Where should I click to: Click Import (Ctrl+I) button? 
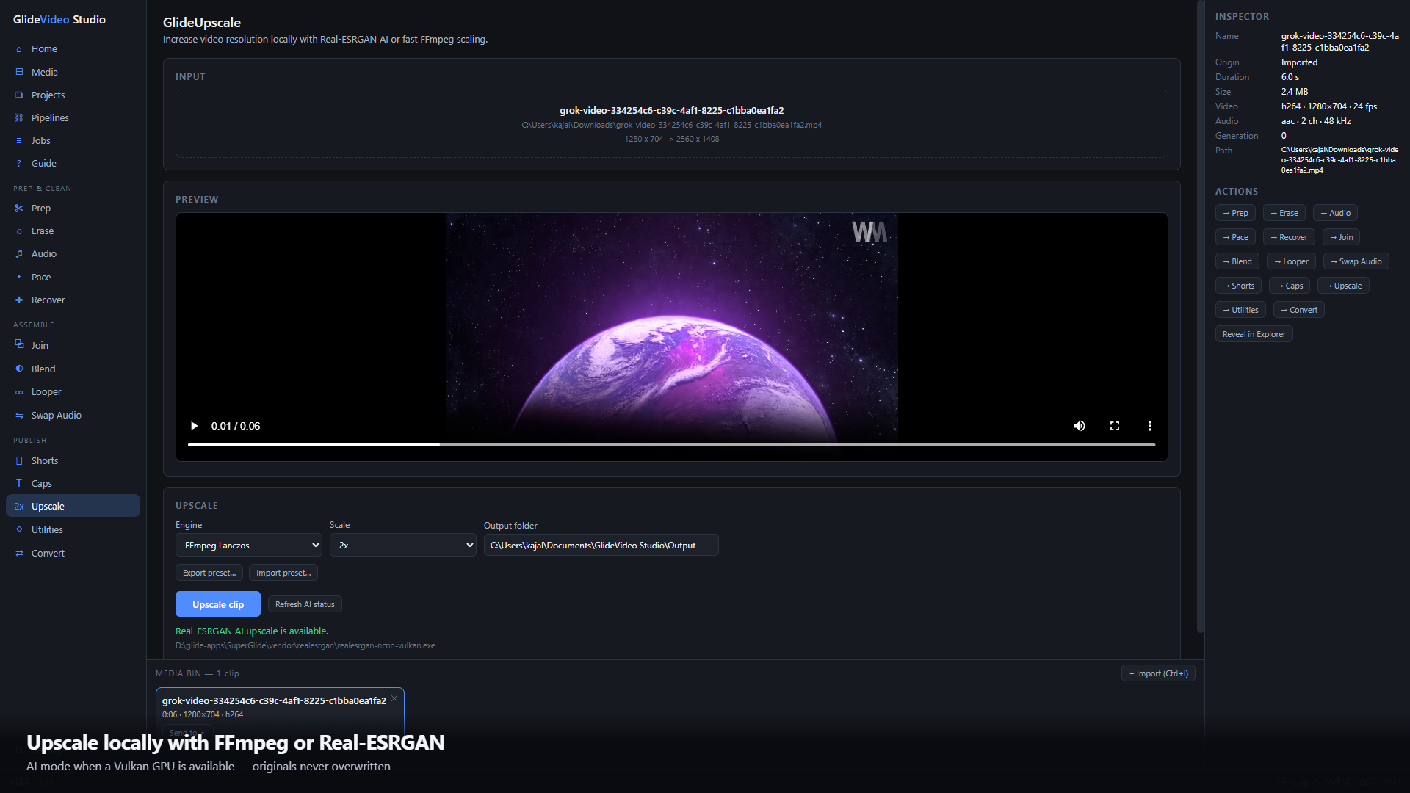tap(1158, 673)
